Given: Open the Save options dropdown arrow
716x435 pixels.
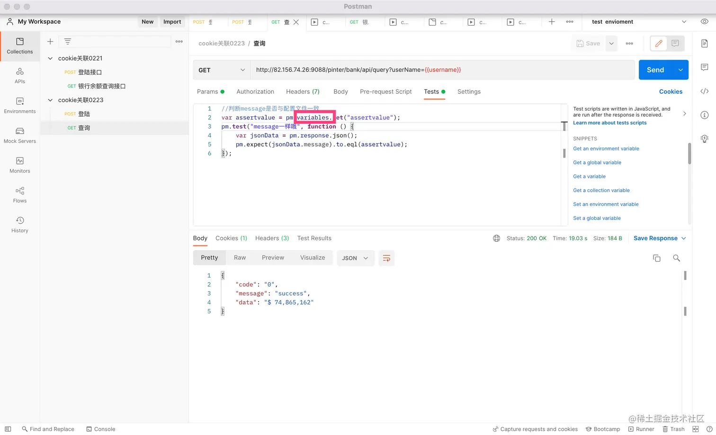Looking at the screenshot, I should tap(611, 43).
